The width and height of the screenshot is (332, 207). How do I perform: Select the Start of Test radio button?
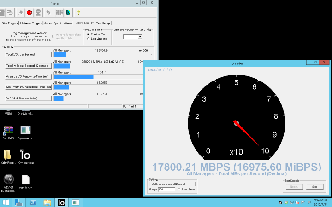coord(88,34)
